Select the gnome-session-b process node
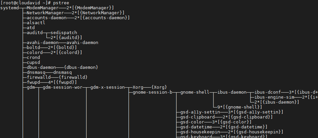 [x=153, y=92]
